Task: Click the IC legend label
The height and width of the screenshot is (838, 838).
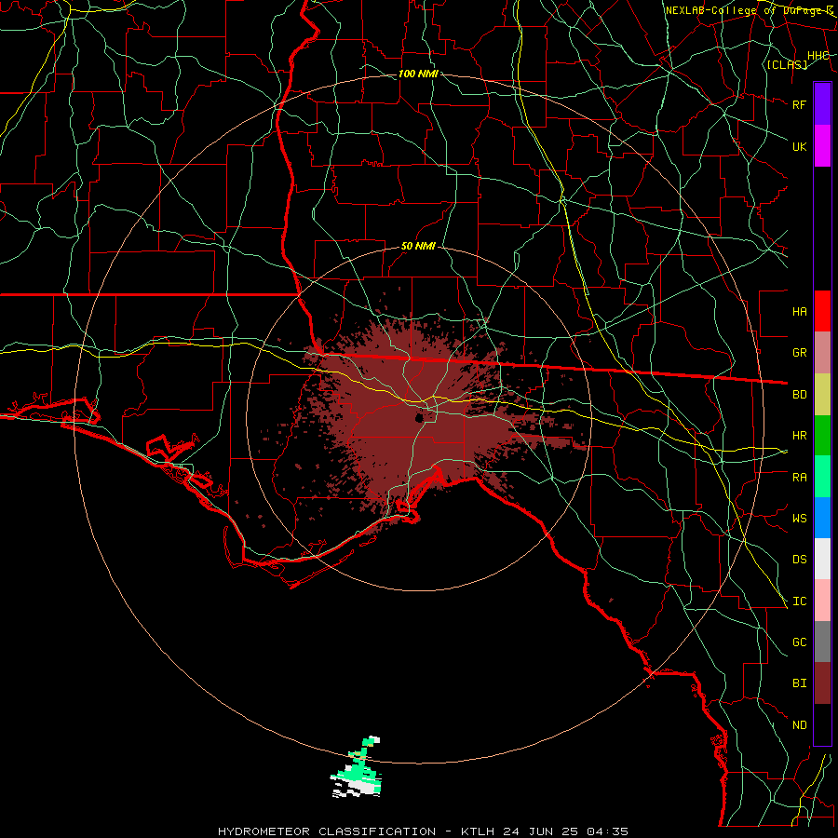Action: coord(799,601)
